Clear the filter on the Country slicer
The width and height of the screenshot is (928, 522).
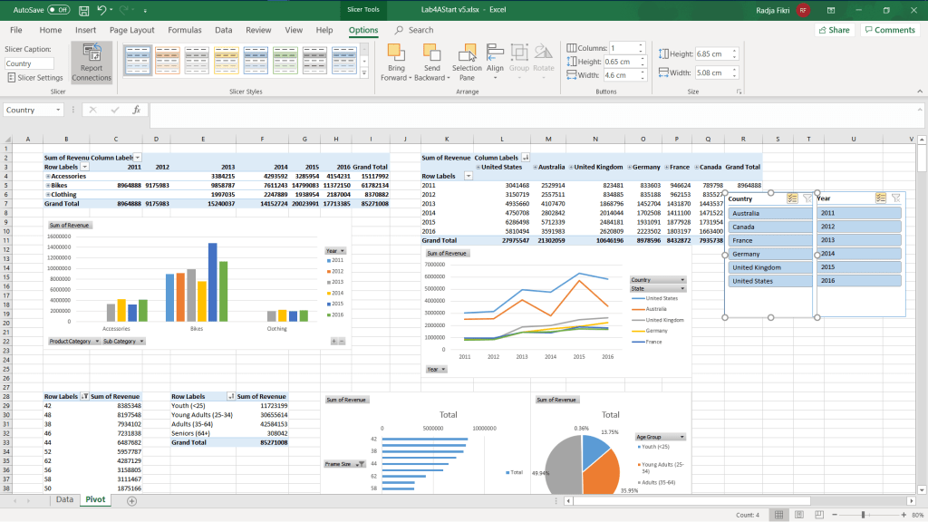pyautogui.click(x=807, y=198)
